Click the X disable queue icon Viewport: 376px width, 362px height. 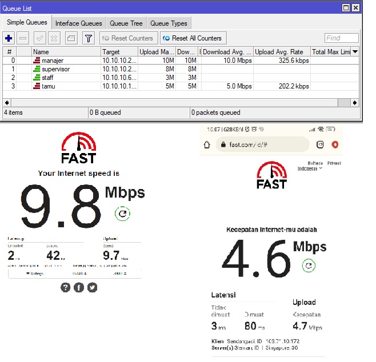[54, 38]
